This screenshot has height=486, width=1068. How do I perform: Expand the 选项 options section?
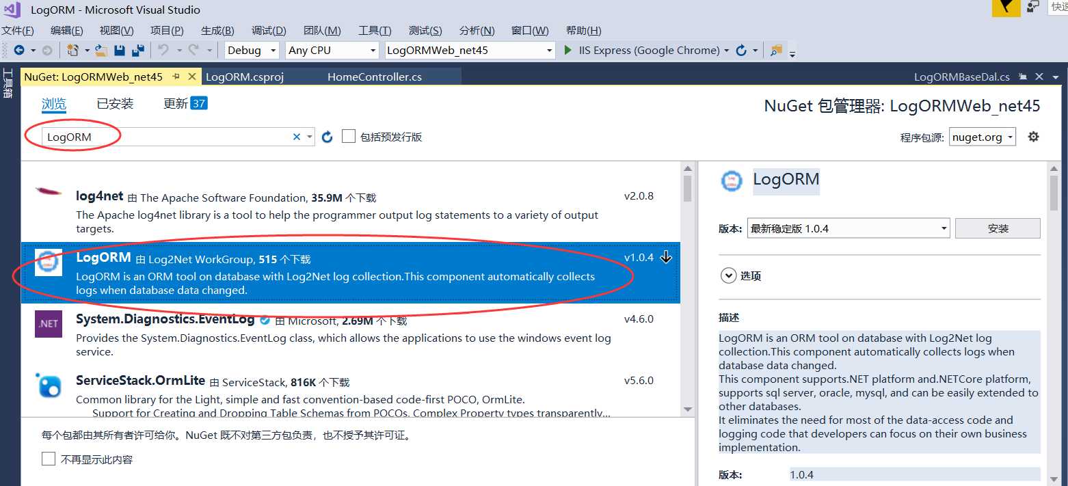730,275
